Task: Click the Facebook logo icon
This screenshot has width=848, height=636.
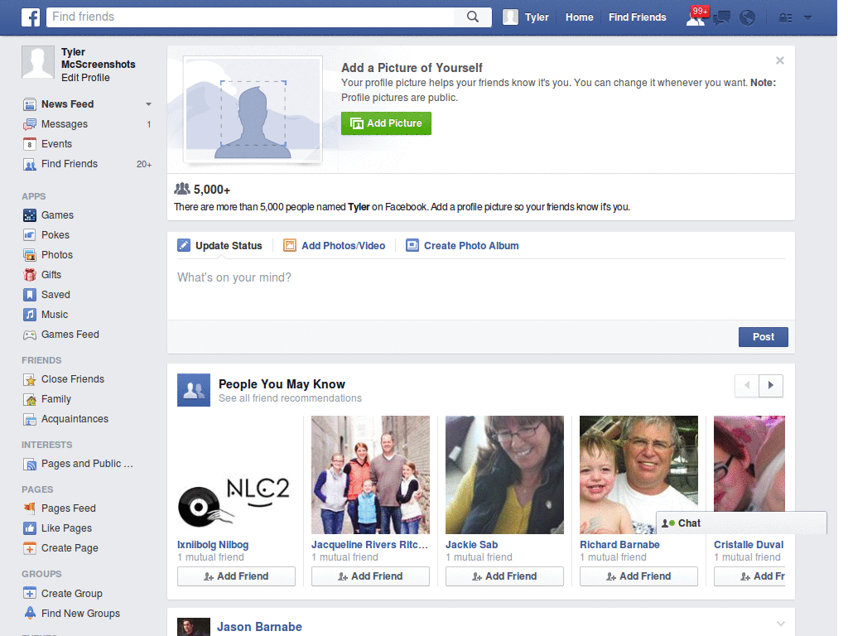Action: point(31,17)
